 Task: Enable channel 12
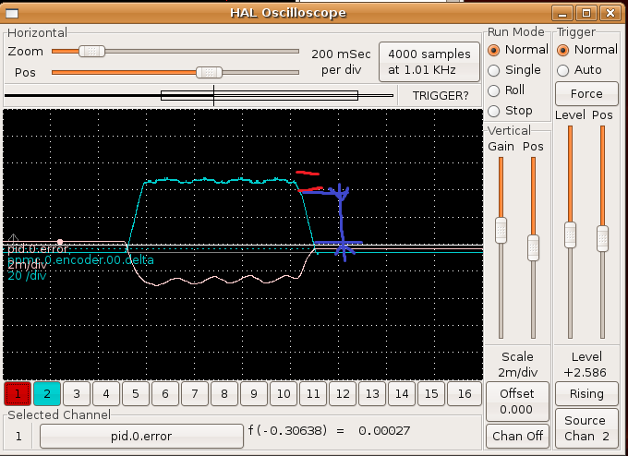pos(343,394)
